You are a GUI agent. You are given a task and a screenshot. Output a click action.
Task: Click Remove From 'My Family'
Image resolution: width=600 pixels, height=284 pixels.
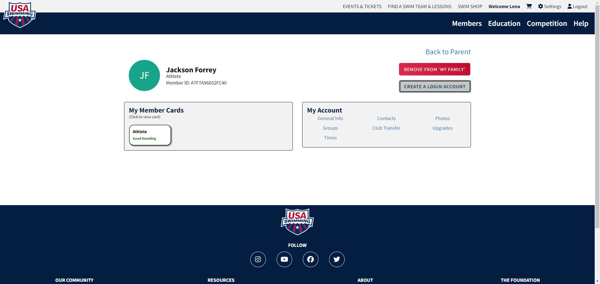435,69
